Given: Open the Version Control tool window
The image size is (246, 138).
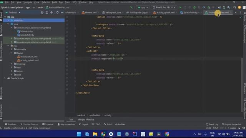Looking at the screenshot, I should point(29,124).
